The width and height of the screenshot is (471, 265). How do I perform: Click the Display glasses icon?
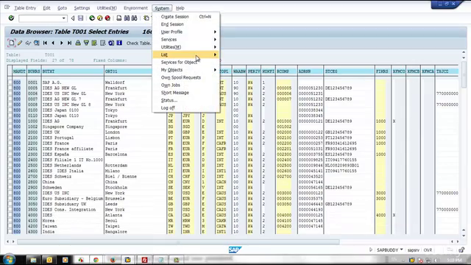click(28, 43)
